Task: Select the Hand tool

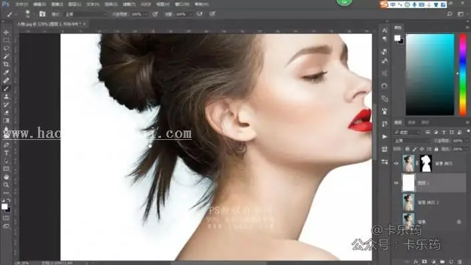Action: point(6,177)
